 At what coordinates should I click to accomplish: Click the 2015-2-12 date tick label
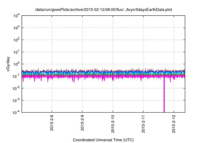pos(174,124)
